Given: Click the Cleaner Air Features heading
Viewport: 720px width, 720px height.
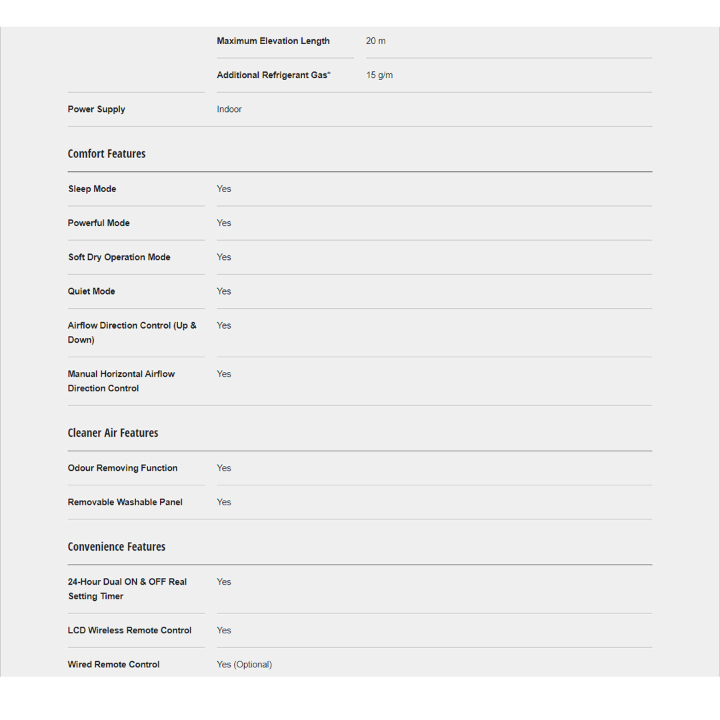Looking at the screenshot, I should tap(113, 433).
